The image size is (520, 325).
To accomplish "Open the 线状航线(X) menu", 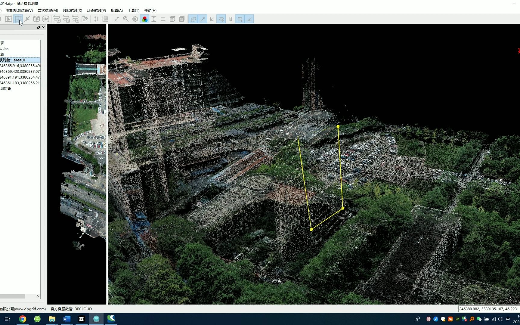I will [73, 10].
